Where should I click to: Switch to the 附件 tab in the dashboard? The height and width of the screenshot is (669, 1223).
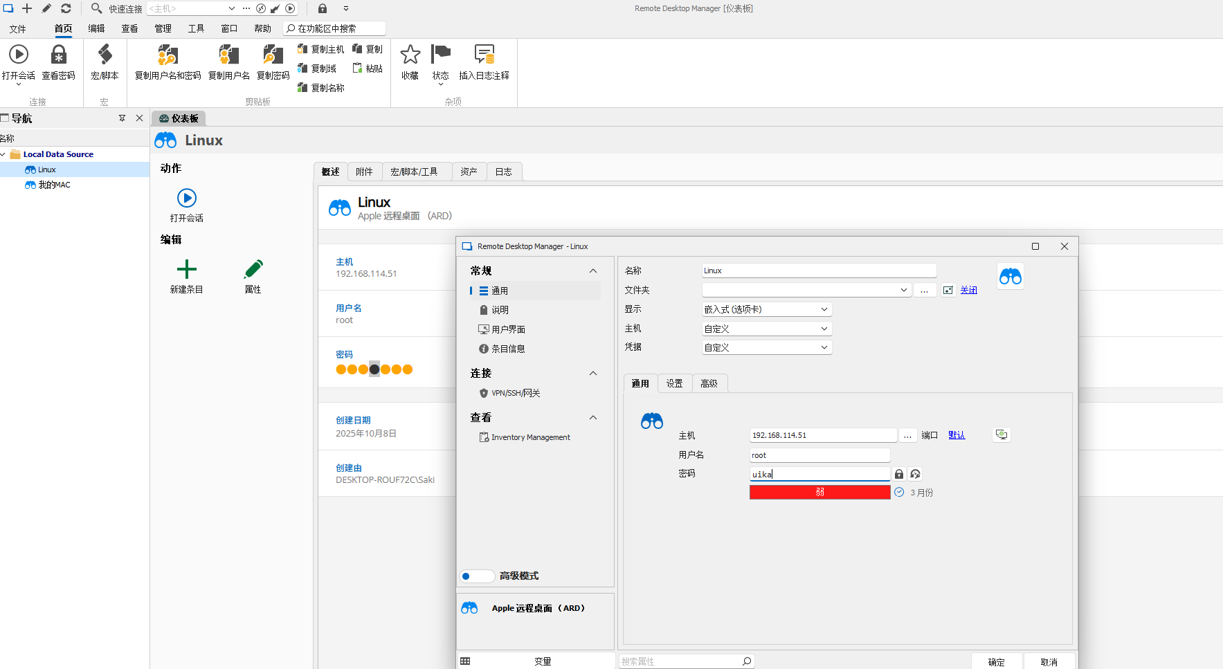[x=364, y=172]
